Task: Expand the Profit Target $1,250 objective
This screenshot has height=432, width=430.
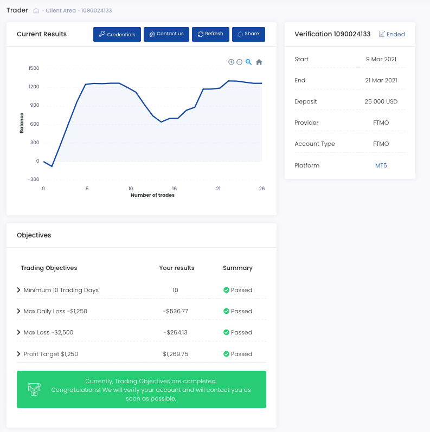Action: click(x=19, y=354)
